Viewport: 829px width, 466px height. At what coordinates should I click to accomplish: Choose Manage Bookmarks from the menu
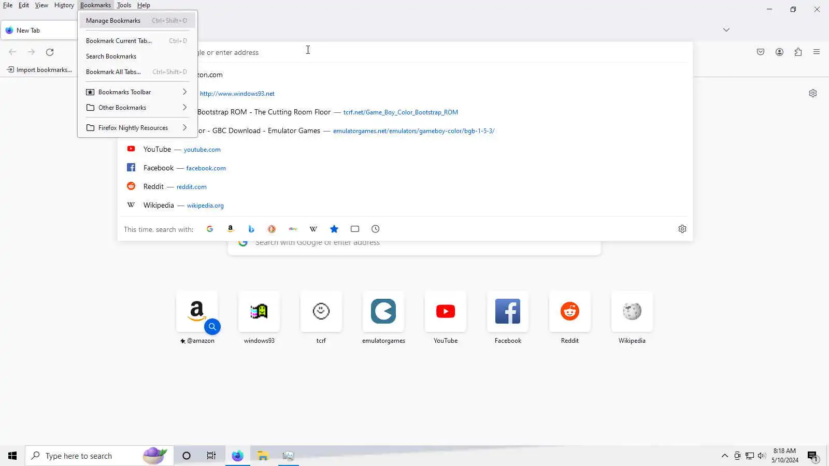[137, 21]
